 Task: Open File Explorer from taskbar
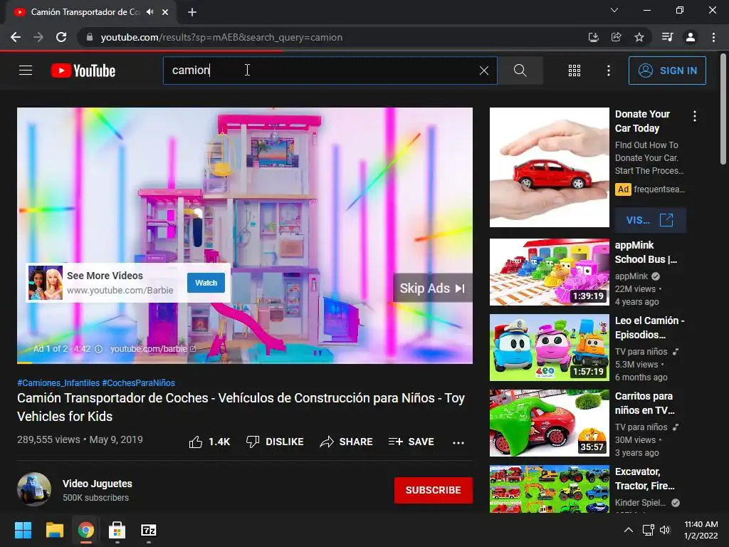click(54, 530)
